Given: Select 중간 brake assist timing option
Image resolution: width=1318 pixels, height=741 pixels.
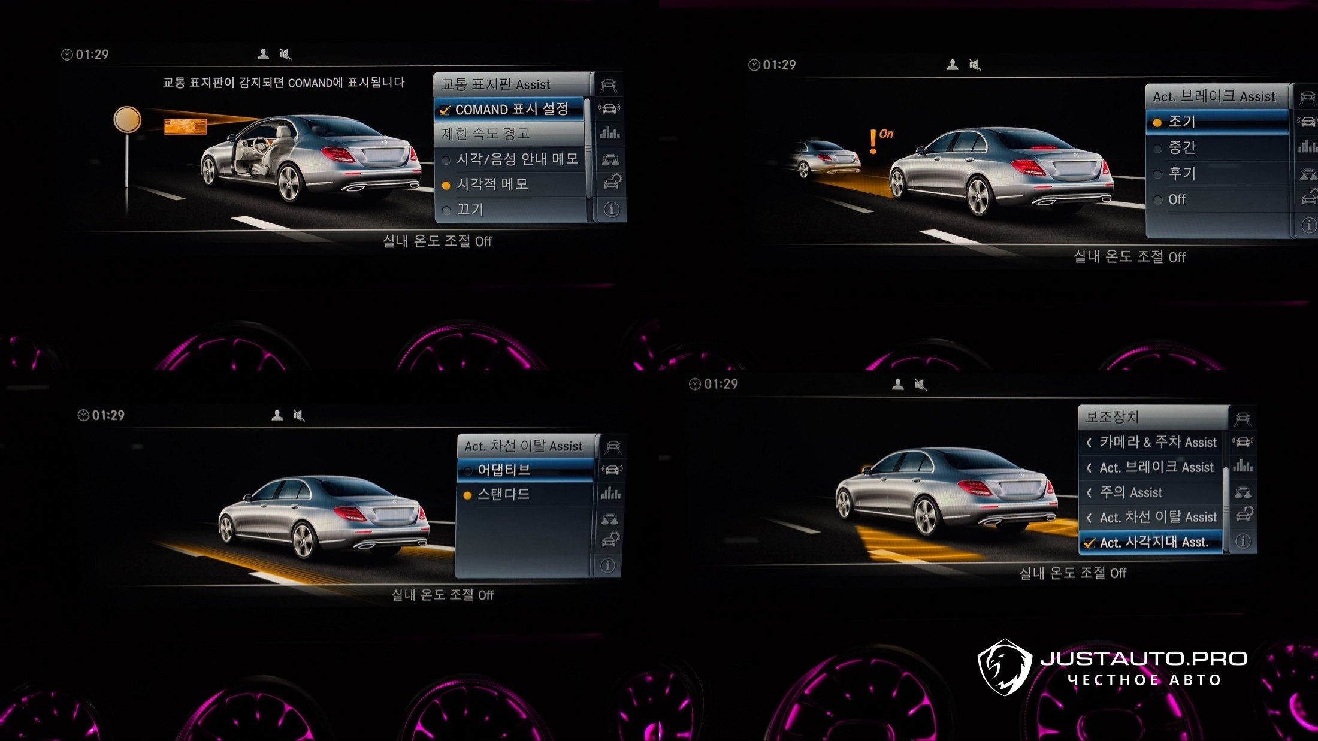Looking at the screenshot, I should [x=1181, y=147].
